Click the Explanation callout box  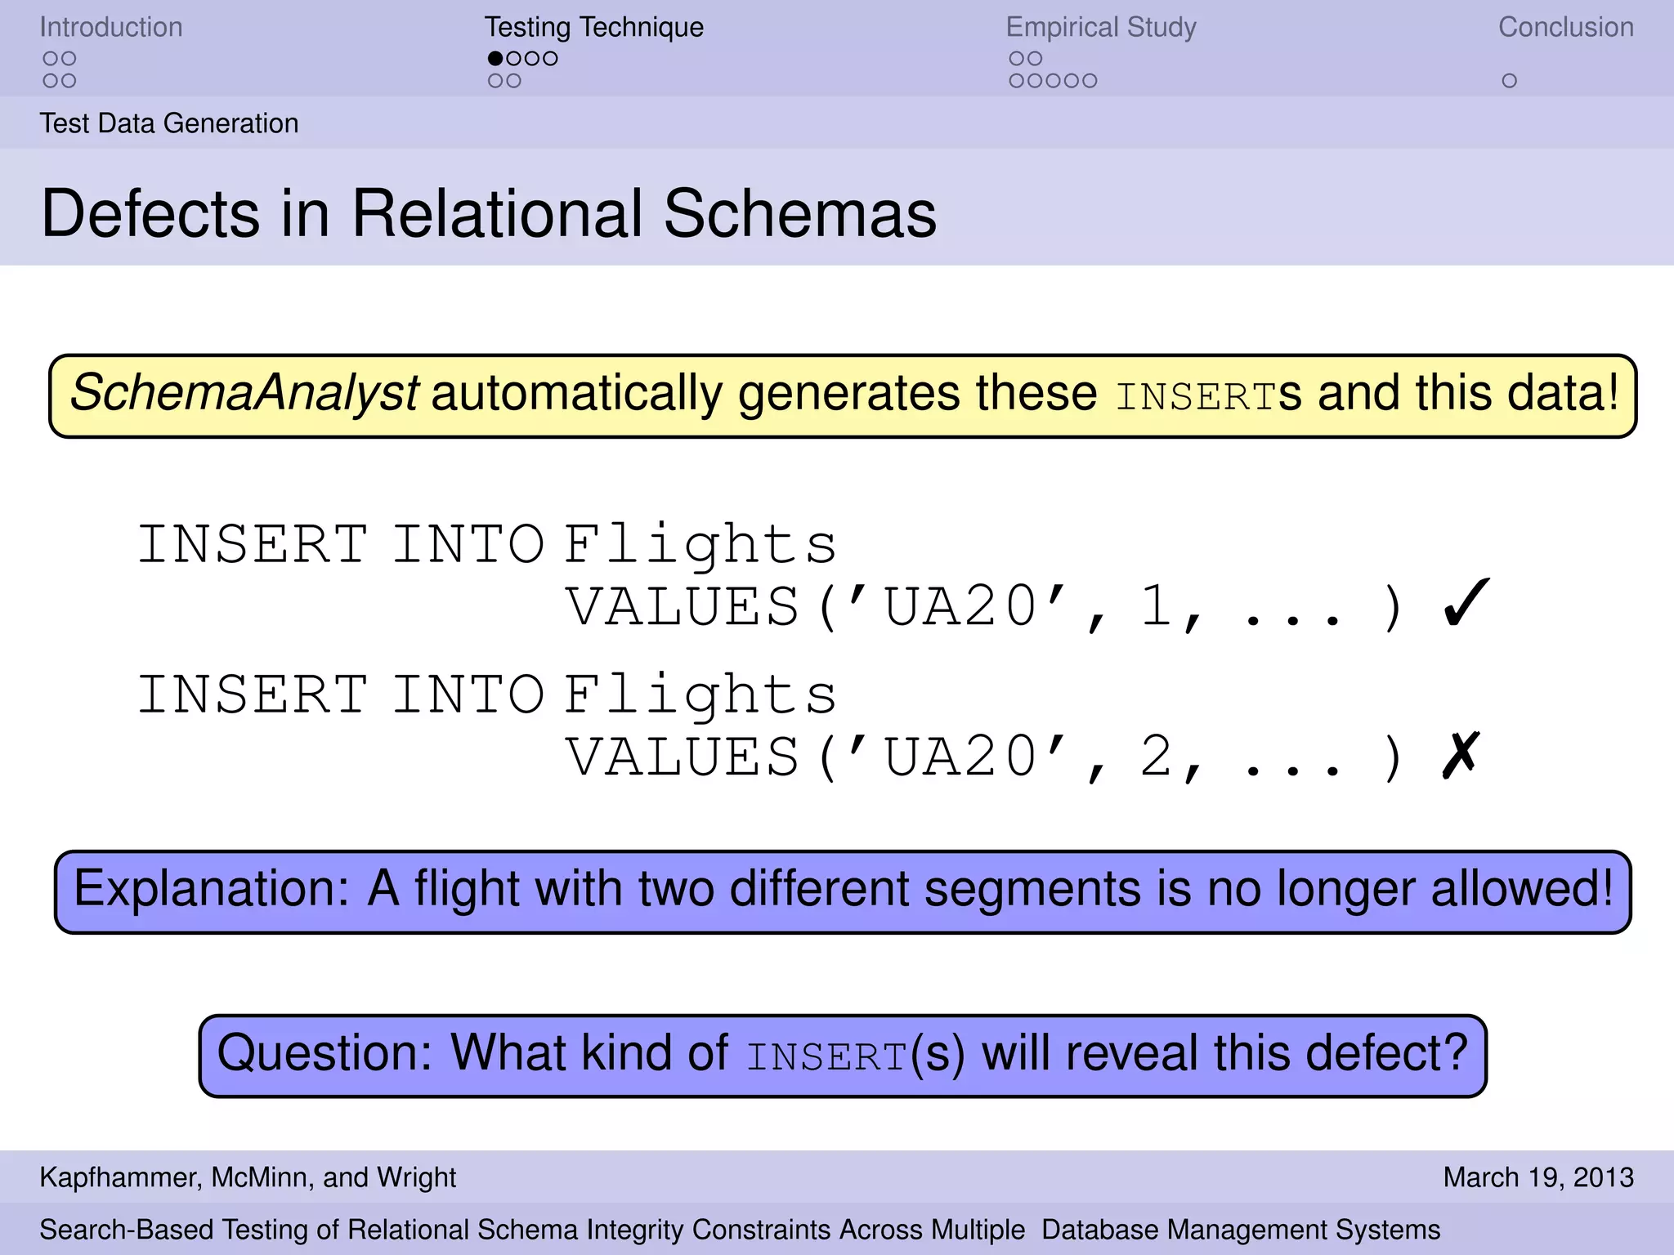(x=843, y=891)
